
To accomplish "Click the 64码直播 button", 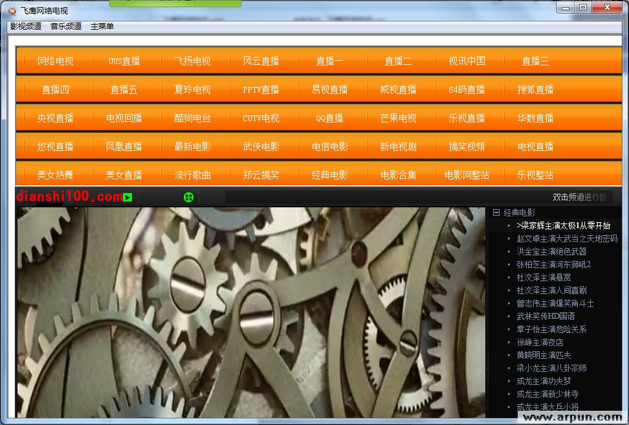I will pos(467,89).
